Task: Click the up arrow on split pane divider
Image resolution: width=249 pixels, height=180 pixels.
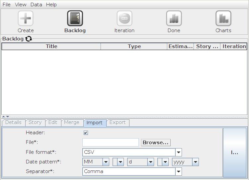Action: pyautogui.click(x=4, y=117)
